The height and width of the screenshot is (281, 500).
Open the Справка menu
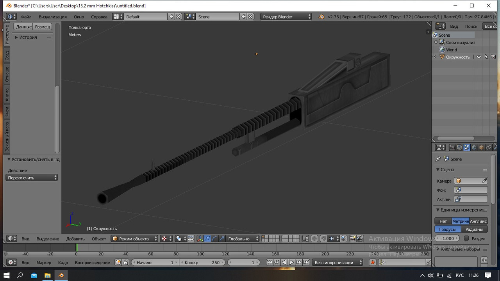point(99,17)
